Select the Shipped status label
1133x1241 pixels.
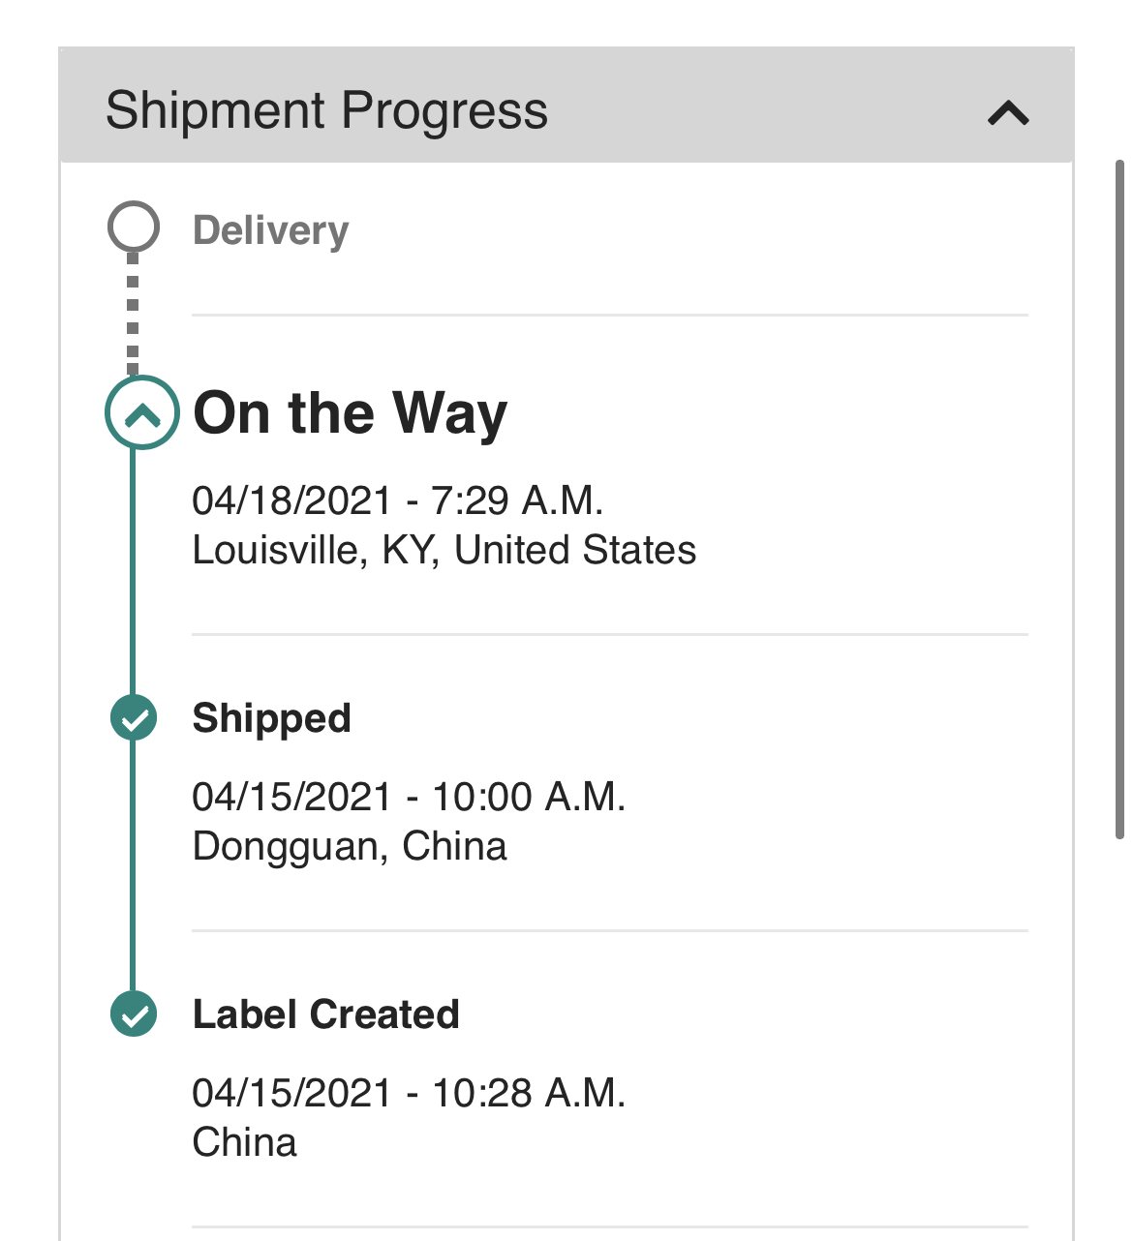click(271, 718)
